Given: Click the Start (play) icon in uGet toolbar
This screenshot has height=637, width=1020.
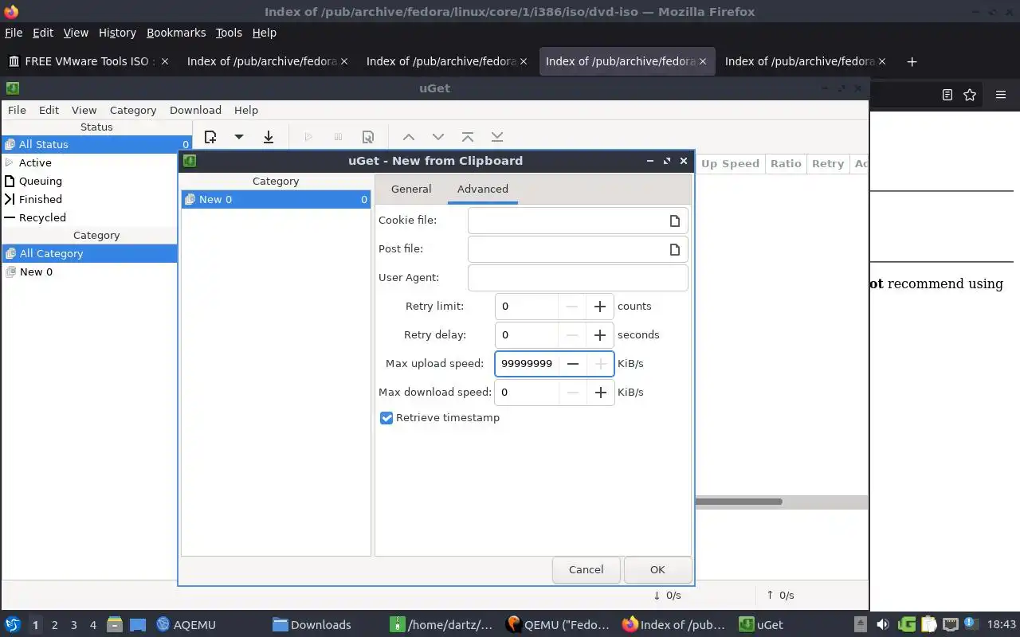Looking at the screenshot, I should [x=308, y=137].
